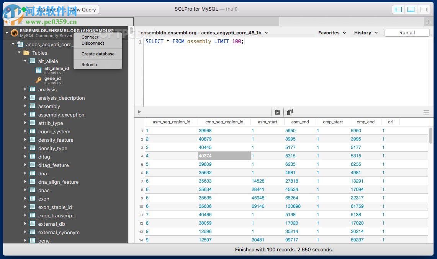Open the History dropdown

pos(365,33)
